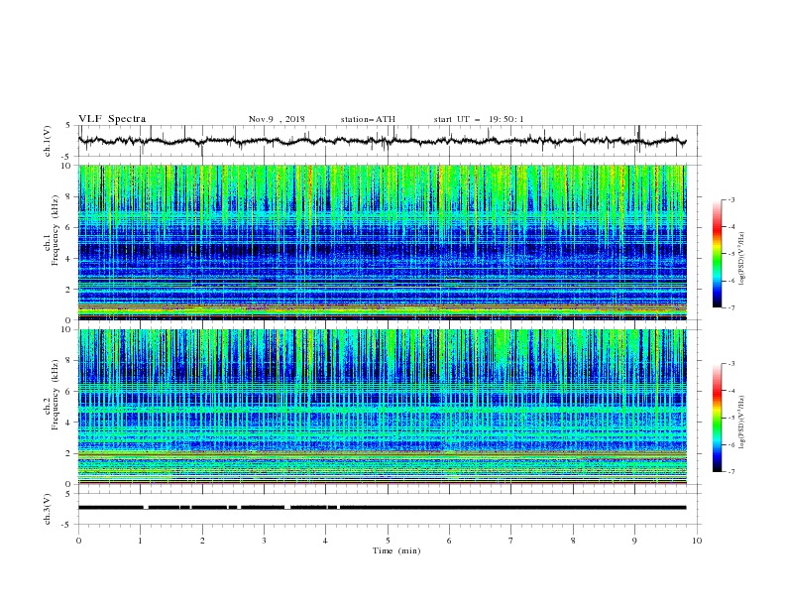
Task: Click the "1" tick on the Time axis
Action: (140, 541)
